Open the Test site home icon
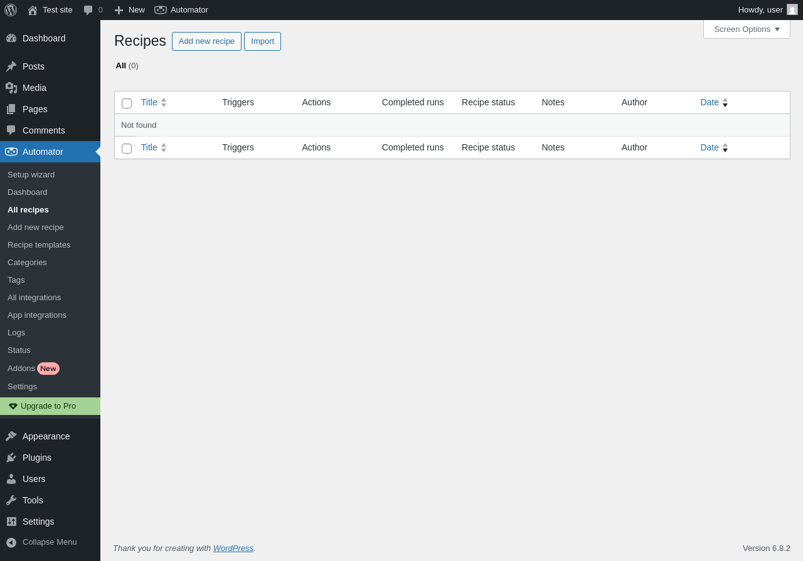The height and width of the screenshot is (561, 803). [x=33, y=10]
